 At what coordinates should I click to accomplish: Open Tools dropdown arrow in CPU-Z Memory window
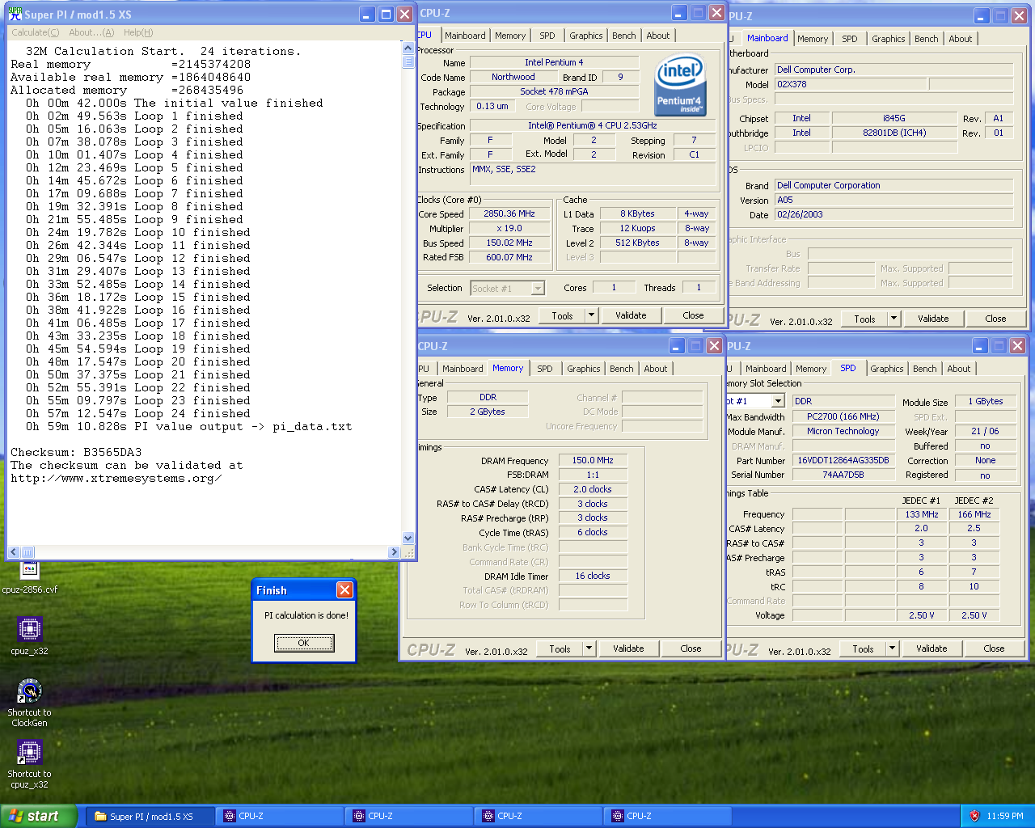(x=589, y=648)
